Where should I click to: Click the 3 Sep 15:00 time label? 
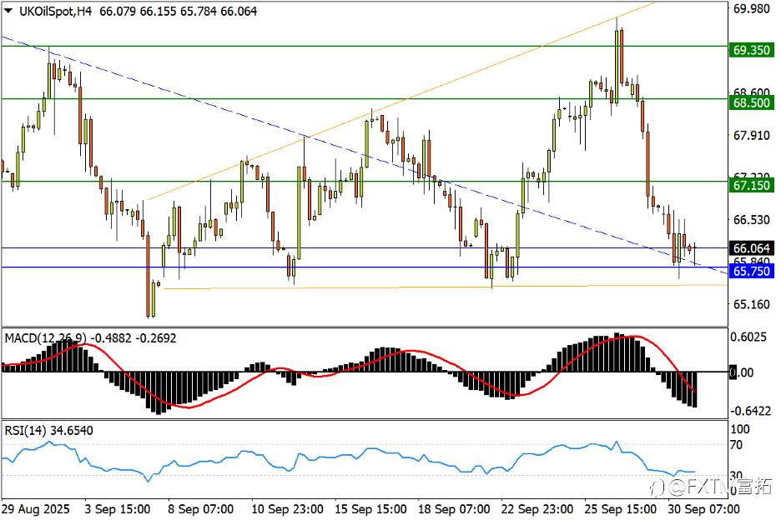click(x=118, y=509)
